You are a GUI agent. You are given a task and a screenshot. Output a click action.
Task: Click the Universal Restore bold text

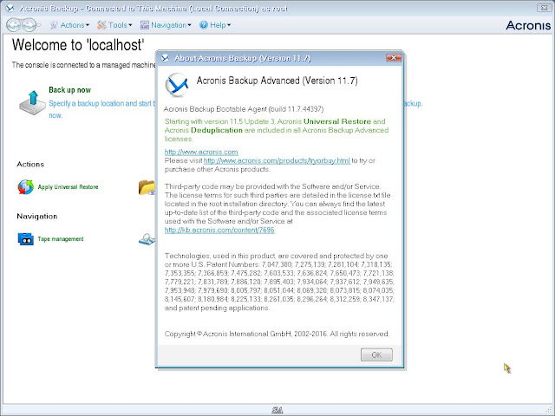(337, 121)
